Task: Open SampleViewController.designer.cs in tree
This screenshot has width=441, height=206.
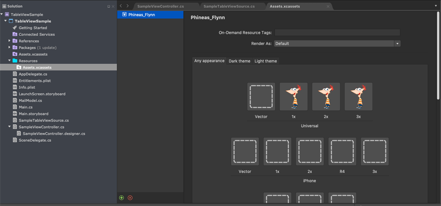Action: coord(54,134)
